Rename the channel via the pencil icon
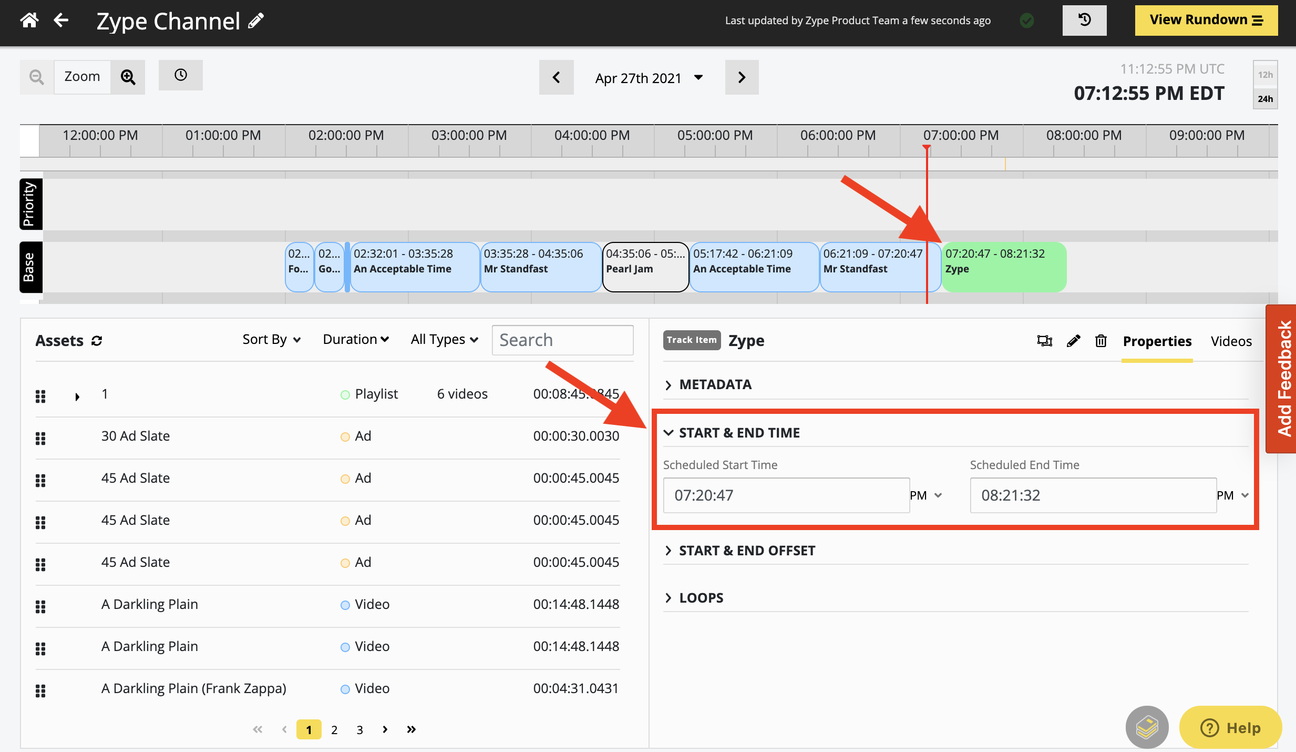Viewport: 1296px width, 752px height. [x=256, y=20]
